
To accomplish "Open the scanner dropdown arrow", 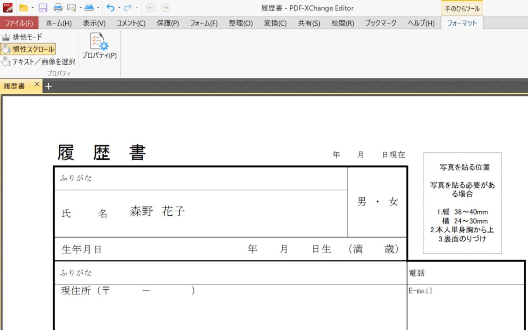I will tap(98, 8).
